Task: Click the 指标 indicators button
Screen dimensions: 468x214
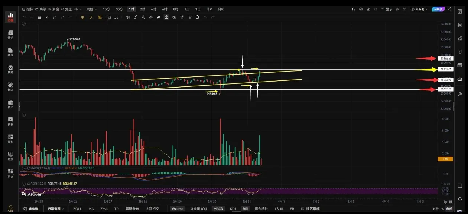Action: 27,9
